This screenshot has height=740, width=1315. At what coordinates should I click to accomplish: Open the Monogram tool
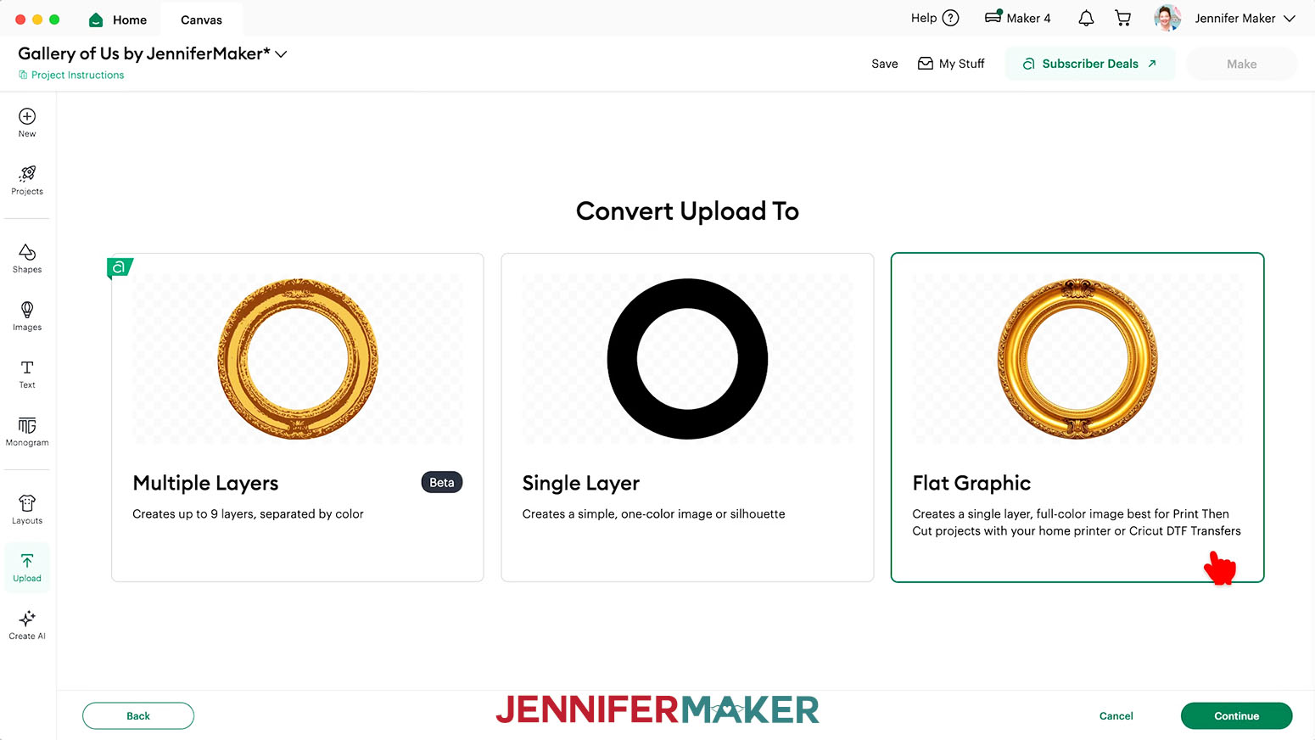tap(27, 425)
